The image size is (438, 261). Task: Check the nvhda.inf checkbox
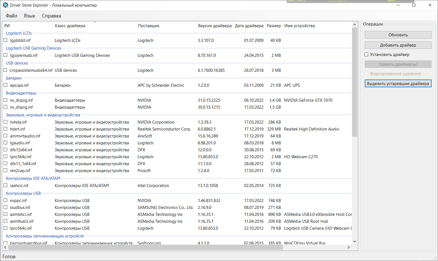[x=6, y=122]
